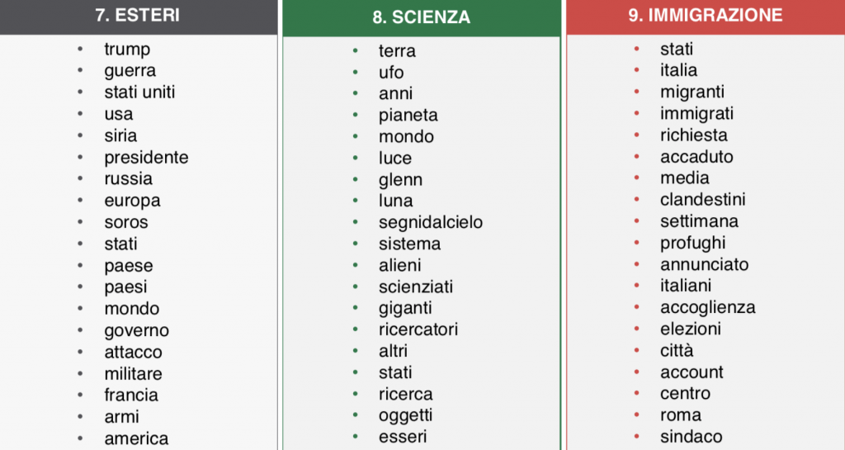
Task: Click the '9. IMMIGRAZIONE' red header
Action: 706,16
